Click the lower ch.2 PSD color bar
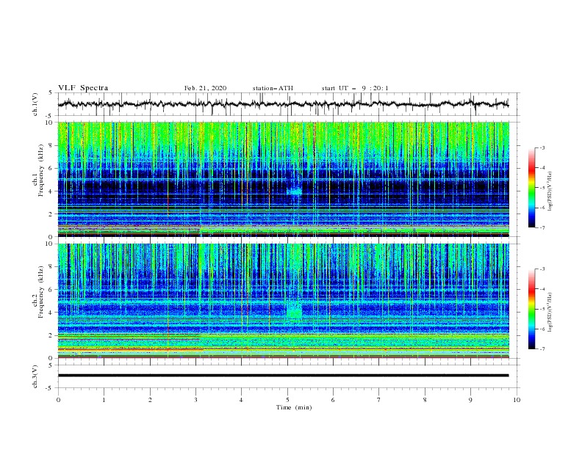This screenshot has height=449, width=582. 531,309
